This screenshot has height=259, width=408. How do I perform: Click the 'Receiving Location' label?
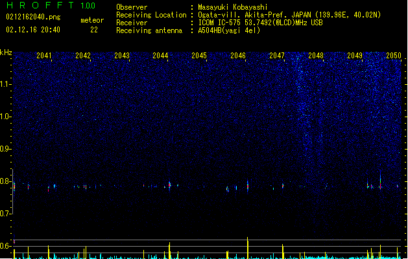[151, 15]
